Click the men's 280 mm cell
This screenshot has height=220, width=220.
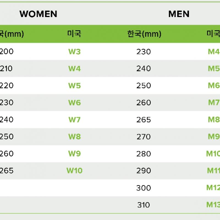click(144, 154)
